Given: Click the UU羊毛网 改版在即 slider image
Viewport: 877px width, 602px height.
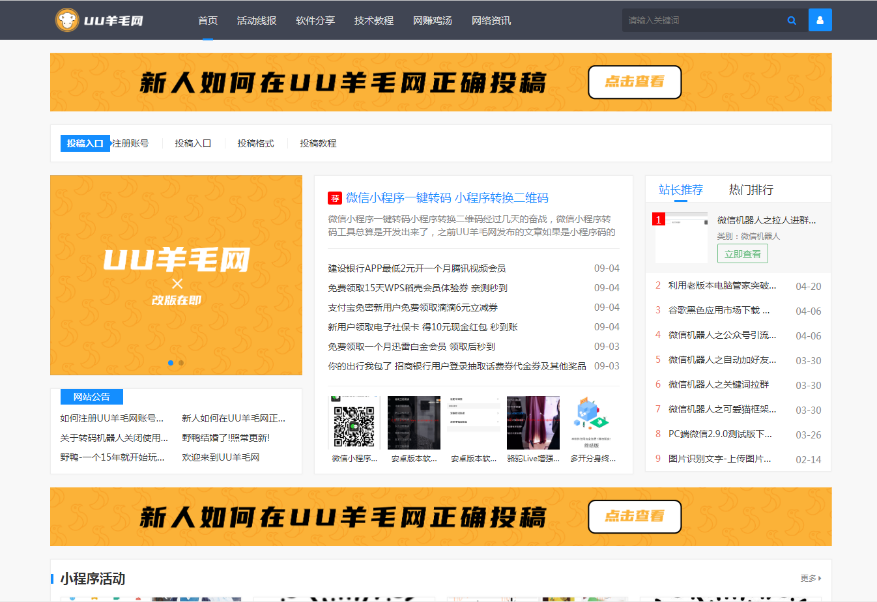Looking at the screenshot, I should (x=176, y=274).
